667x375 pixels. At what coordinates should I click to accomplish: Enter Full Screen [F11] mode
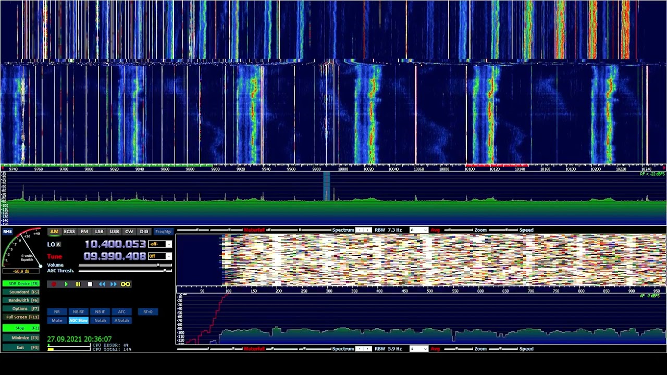[21, 317]
